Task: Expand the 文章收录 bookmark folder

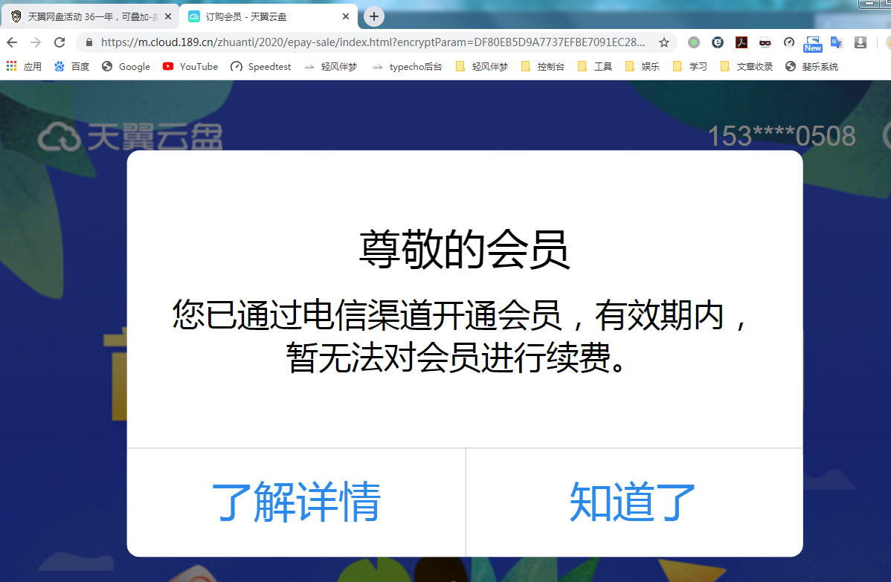Action: pyautogui.click(x=747, y=66)
